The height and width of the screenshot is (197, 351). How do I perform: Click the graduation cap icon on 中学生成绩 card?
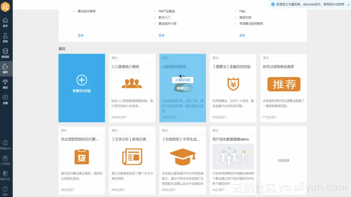pos(183,157)
